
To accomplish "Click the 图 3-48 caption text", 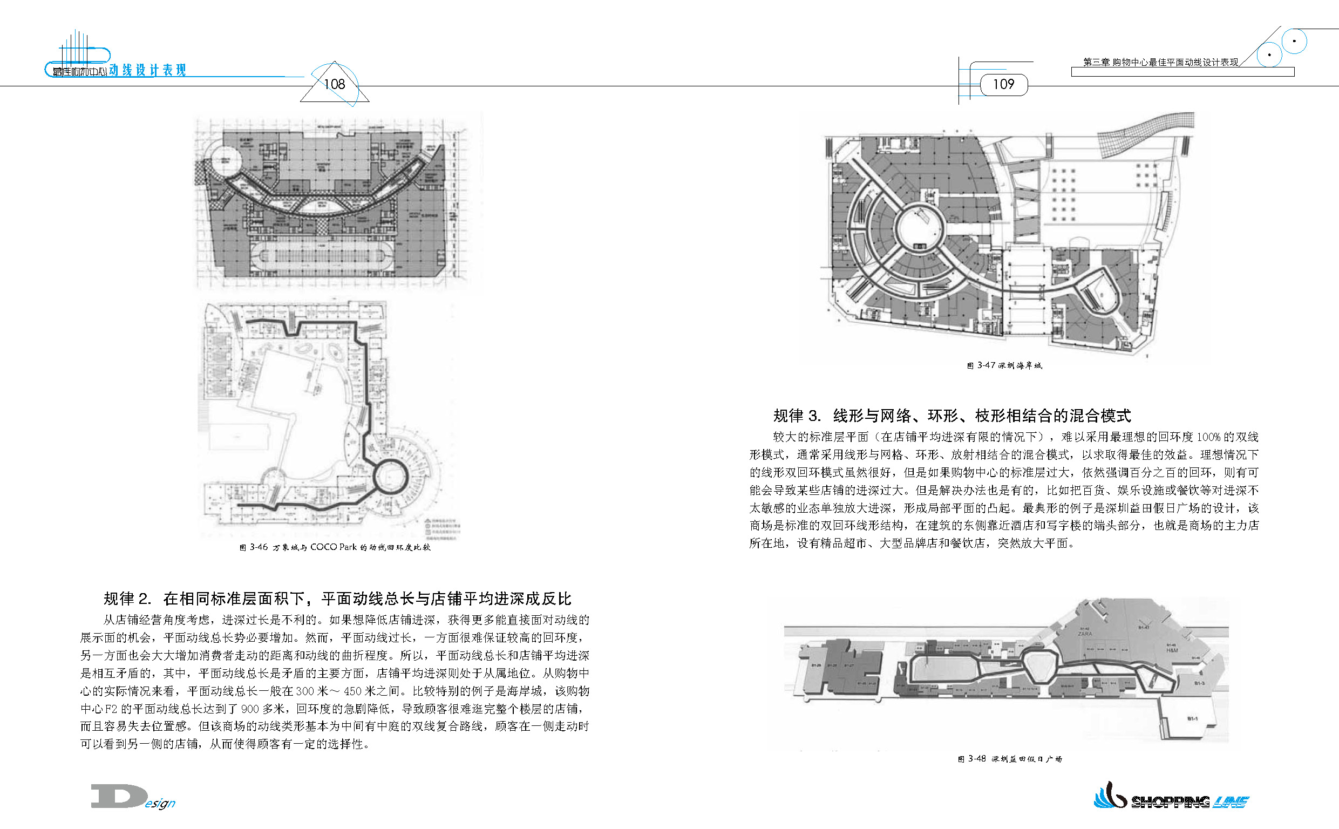I will click(1010, 759).
